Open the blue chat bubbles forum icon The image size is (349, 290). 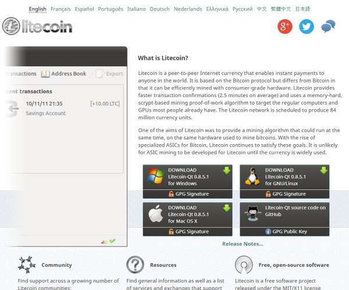328,26
